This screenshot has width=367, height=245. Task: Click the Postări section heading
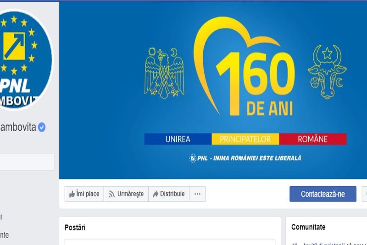coord(75,228)
